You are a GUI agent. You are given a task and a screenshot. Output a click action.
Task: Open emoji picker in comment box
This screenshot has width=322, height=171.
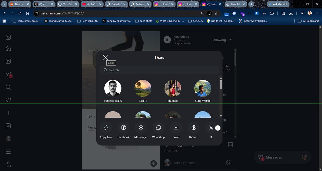tap(229, 162)
